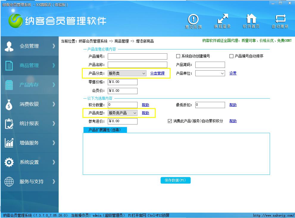295x218 pixels.
Task: Click the 系统设置 gear icon
Action: coord(9,162)
